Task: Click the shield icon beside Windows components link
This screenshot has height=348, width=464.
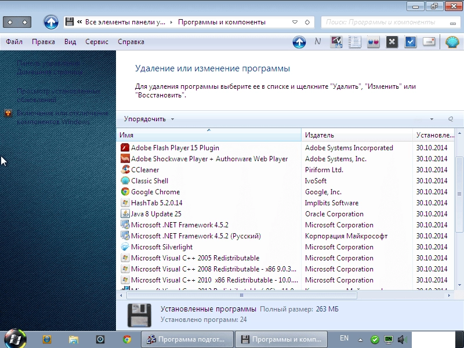Action: [8, 113]
